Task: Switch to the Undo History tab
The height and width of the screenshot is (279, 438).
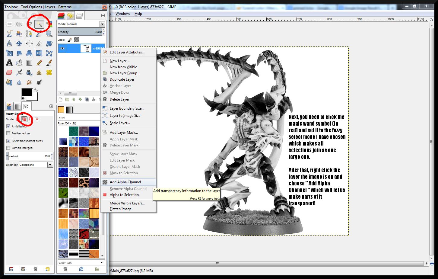Action: 70,15
